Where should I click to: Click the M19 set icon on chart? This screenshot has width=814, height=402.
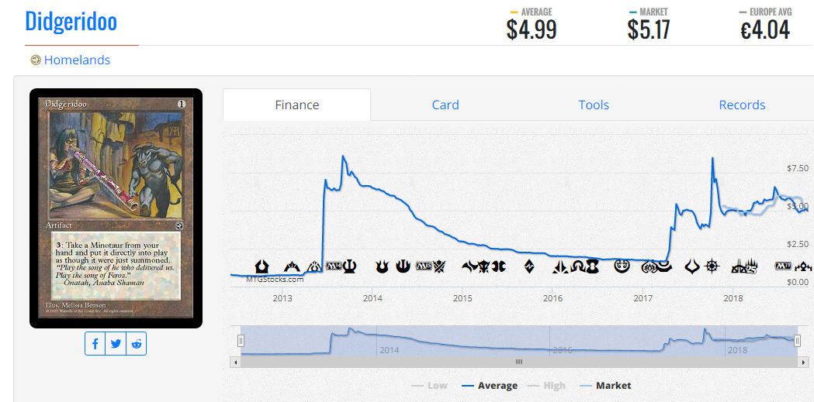point(784,266)
